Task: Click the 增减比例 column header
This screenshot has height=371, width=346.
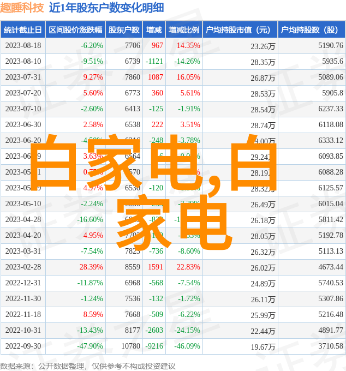Action: (x=184, y=30)
